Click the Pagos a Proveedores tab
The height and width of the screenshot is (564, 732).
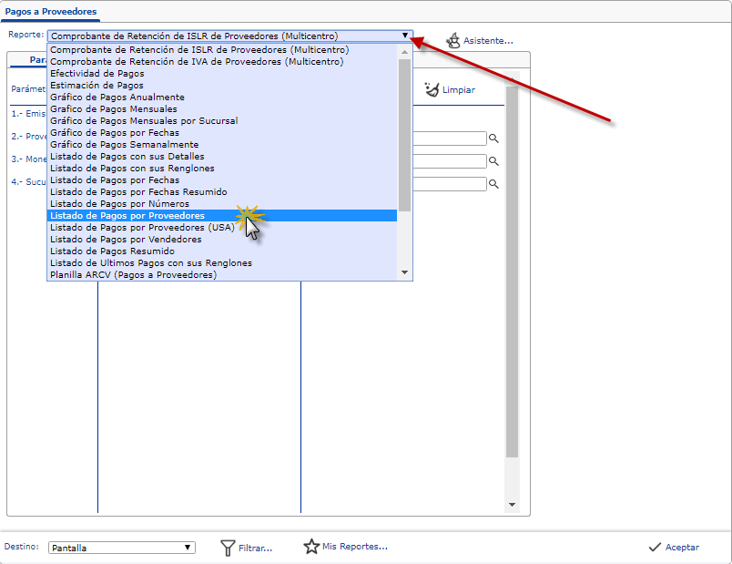point(50,11)
